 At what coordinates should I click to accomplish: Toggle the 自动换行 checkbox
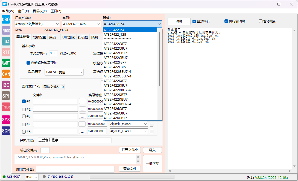(x=194, y=21)
